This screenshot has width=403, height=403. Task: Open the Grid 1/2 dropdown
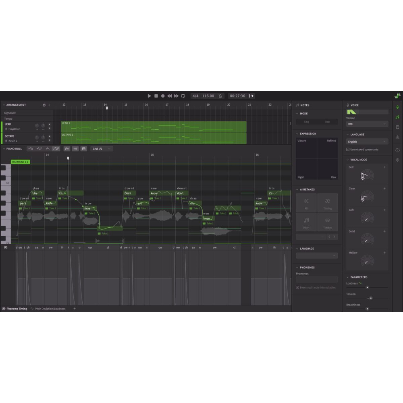coord(101,149)
